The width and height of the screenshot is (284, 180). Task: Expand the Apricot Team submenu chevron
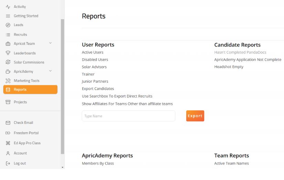coord(51,43)
